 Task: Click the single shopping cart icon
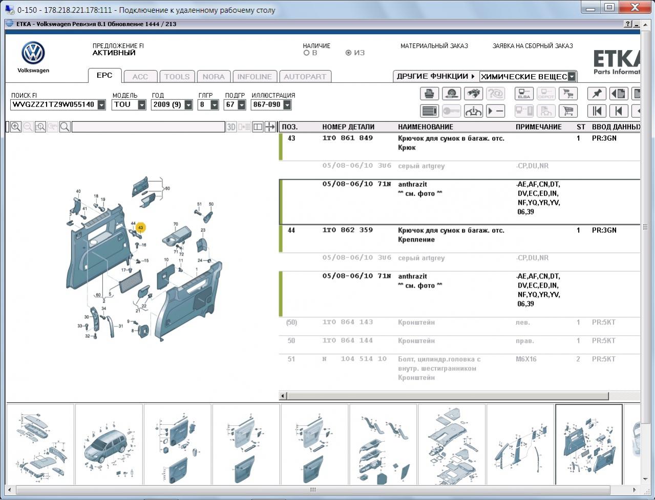pos(567,111)
